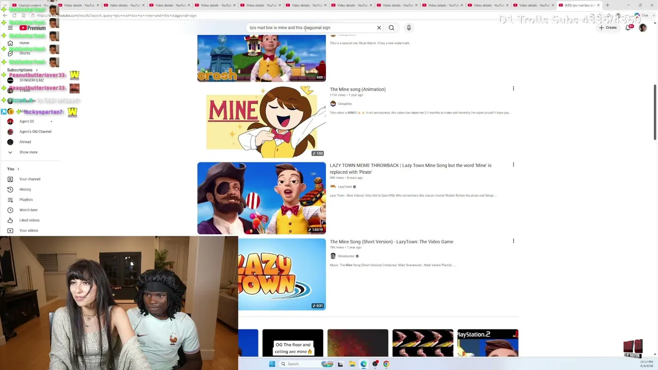
Task: Close the tyis mail box search tab
Action: coord(598,5)
